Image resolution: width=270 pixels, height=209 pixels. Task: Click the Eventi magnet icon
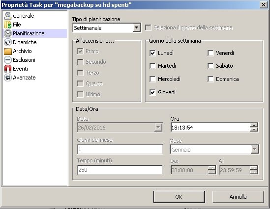pyautogui.click(x=8, y=69)
